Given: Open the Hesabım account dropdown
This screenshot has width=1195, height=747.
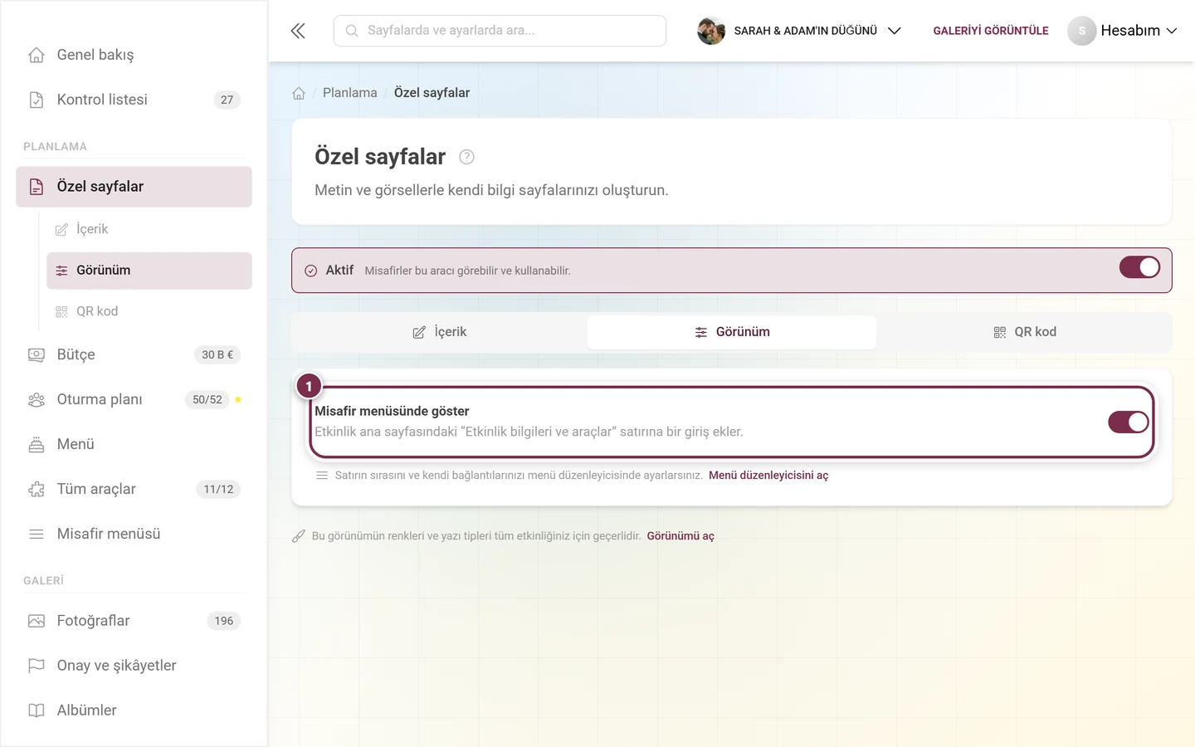Looking at the screenshot, I should (x=1123, y=31).
